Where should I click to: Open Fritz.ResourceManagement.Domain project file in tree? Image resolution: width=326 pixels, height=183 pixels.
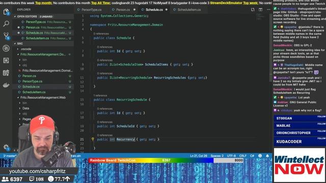pyautogui.click(x=47, y=71)
